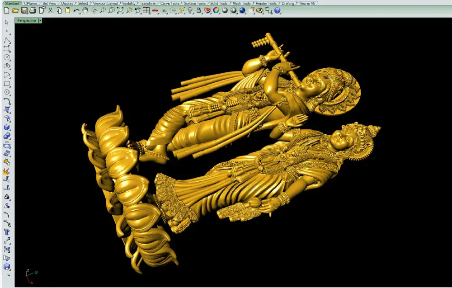The image size is (452, 288).
Task: Open the Solid Tools tab
Action: [x=219, y=3]
